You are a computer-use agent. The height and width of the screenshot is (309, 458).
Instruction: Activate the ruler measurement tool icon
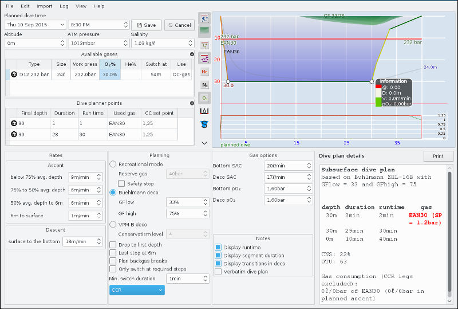click(204, 111)
